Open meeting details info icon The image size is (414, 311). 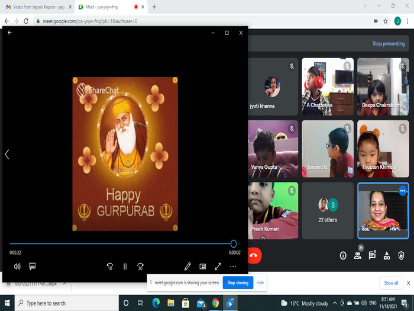click(343, 255)
